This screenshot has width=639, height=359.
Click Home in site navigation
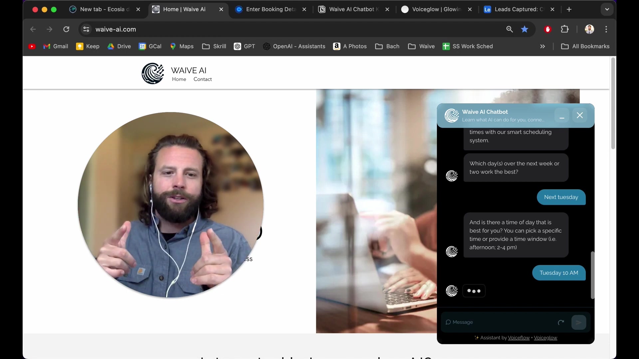tap(179, 79)
